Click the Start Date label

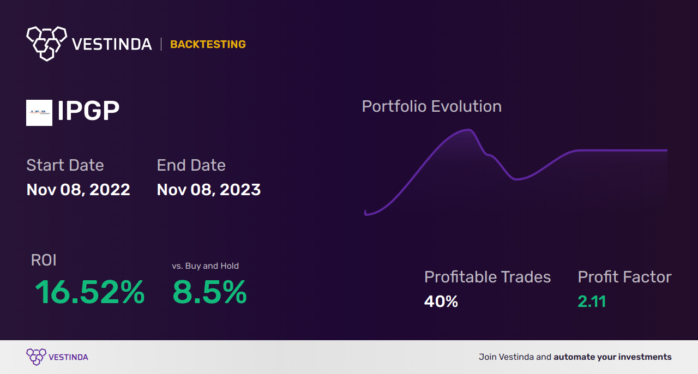[x=65, y=165]
